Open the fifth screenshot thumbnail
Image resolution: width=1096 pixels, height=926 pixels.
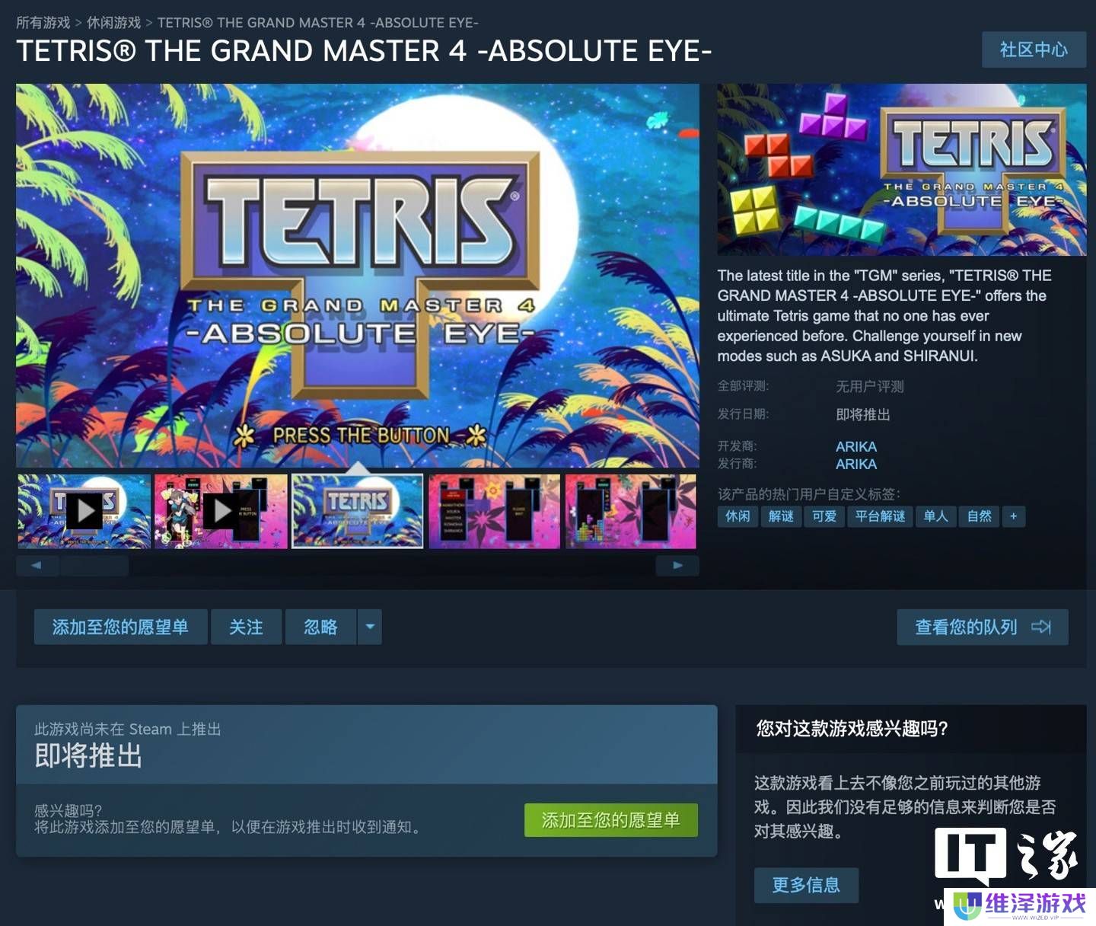pos(631,511)
